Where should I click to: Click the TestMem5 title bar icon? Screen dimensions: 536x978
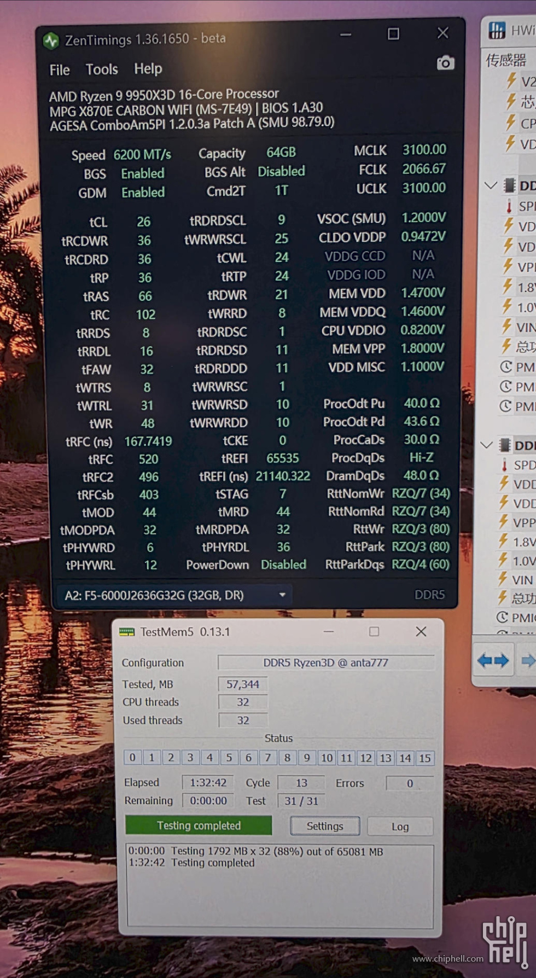[127, 632]
